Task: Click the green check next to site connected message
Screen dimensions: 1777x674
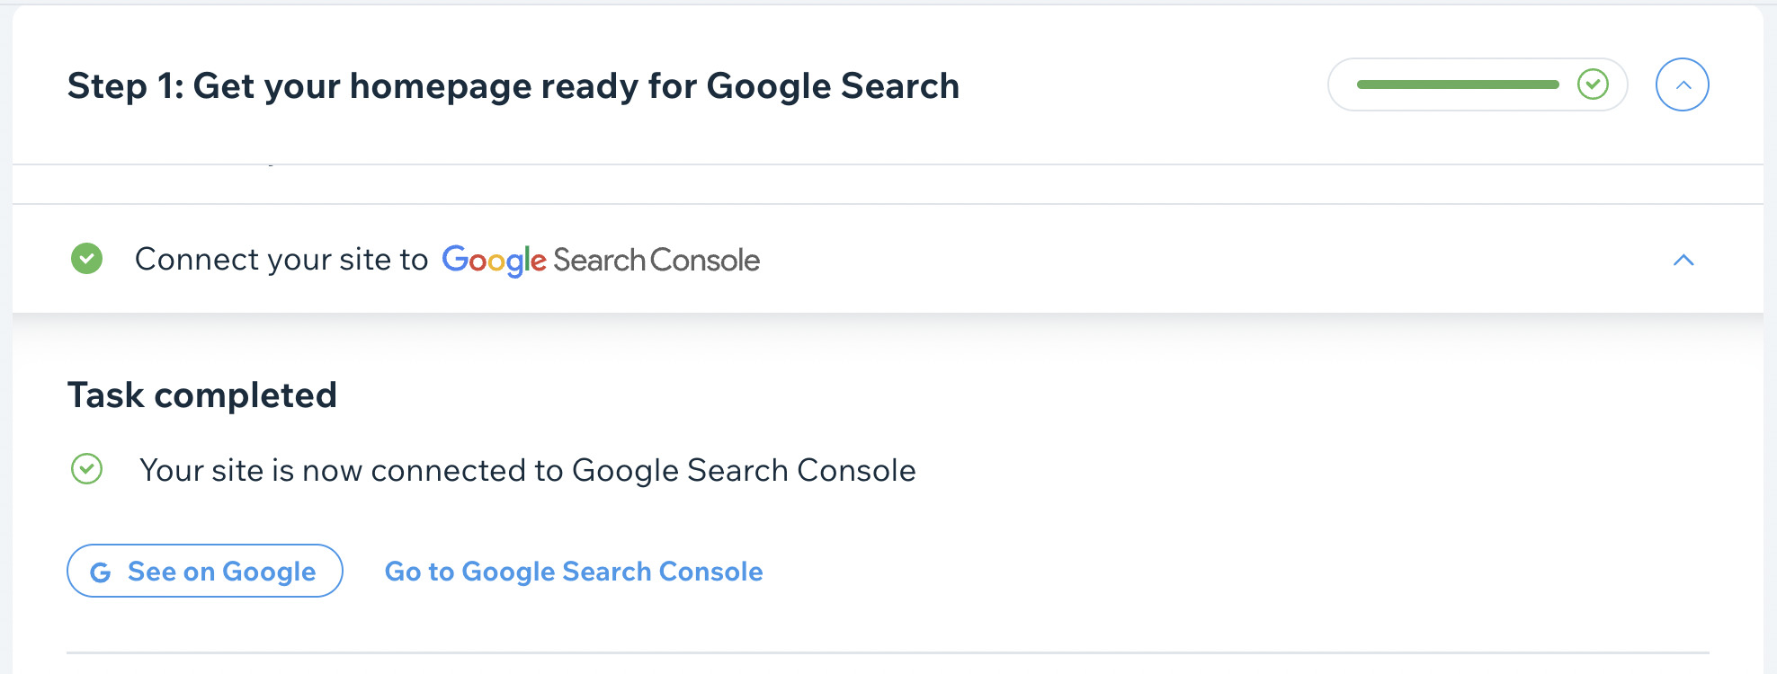Action: [85, 468]
